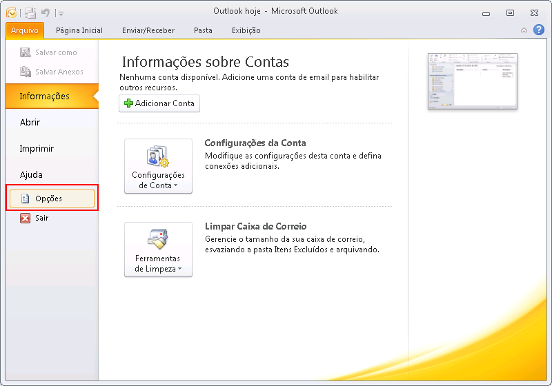The width and height of the screenshot is (552, 386).
Task: Click the Sair red X icon
Action: click(x=25, y=218)
